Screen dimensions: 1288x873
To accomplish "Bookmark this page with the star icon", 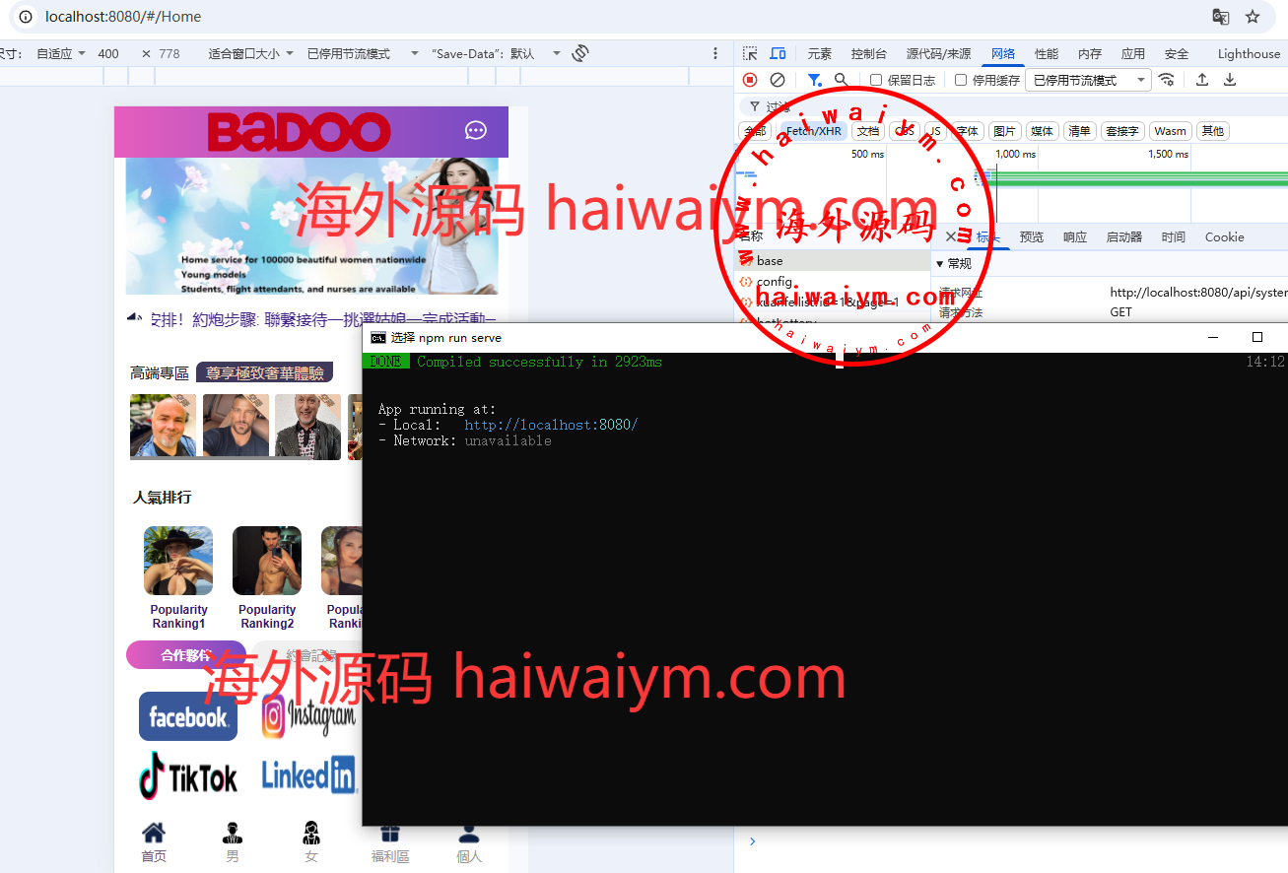I will (1253, 17).
